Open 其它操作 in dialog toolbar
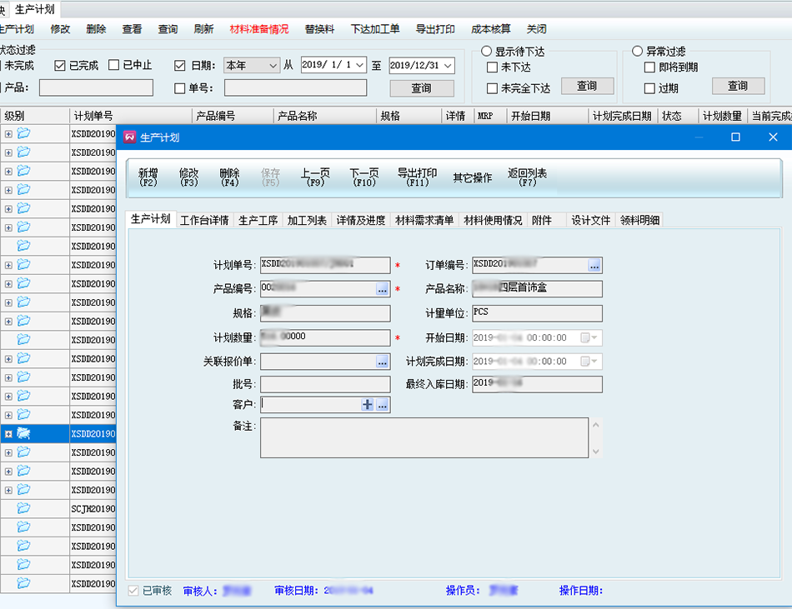792x609 pixels. (x=472, y=177)
